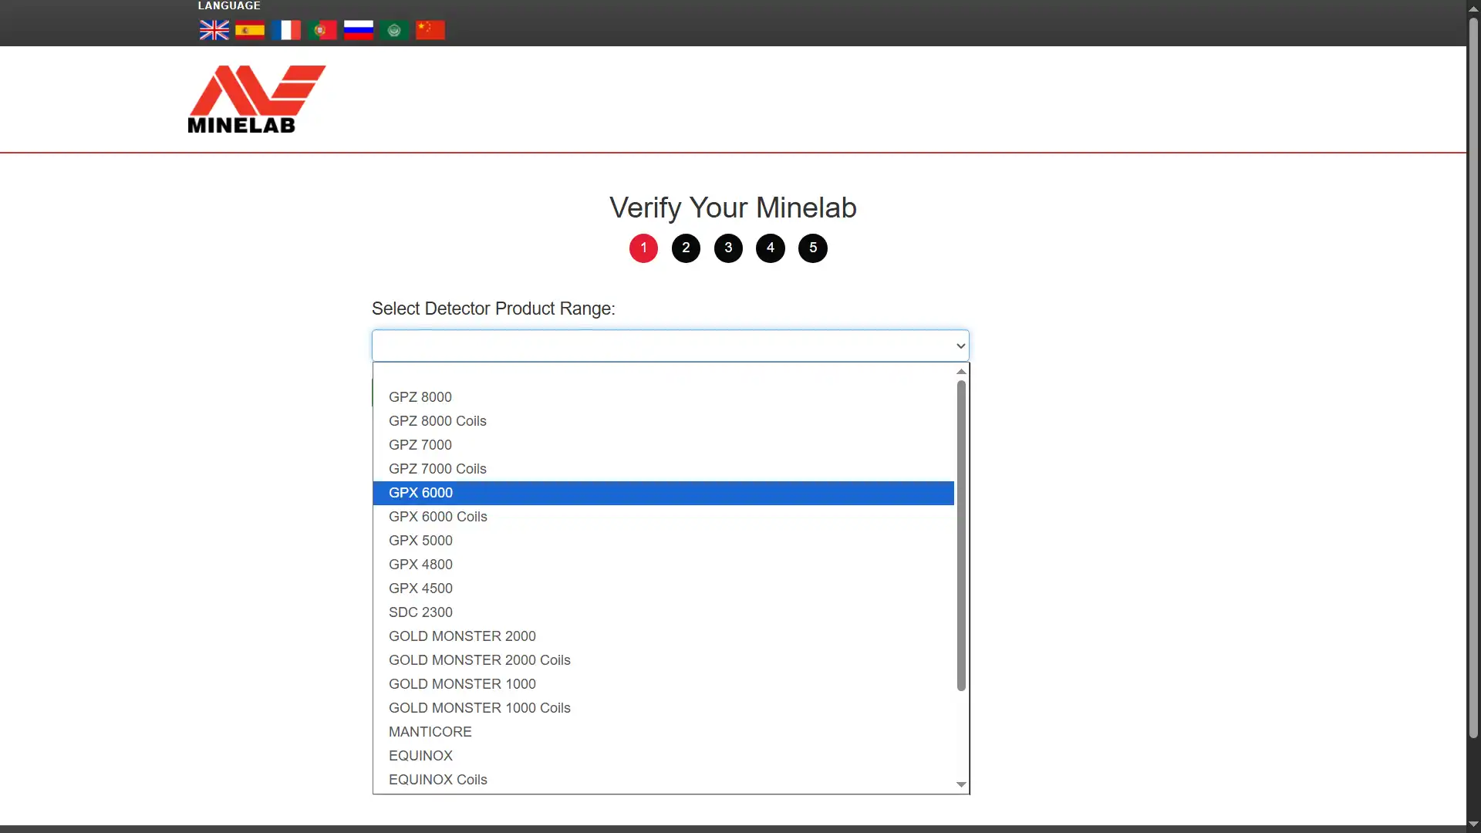Choose the Chinese flag language

pos(430,30)
